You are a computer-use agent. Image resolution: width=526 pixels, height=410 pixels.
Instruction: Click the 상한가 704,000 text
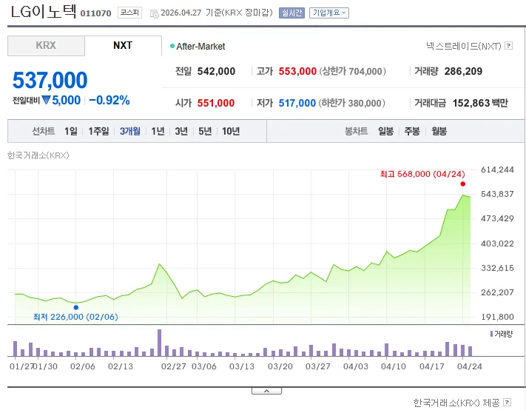(352, 72)
